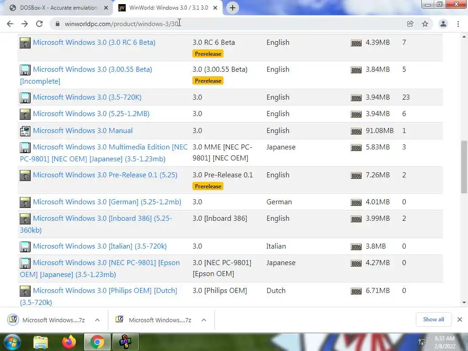Click the floppy icon for Windows 3.0 (3.5-720K)
The width and height of the screenshot is (468, 351).
coord(25,98)
